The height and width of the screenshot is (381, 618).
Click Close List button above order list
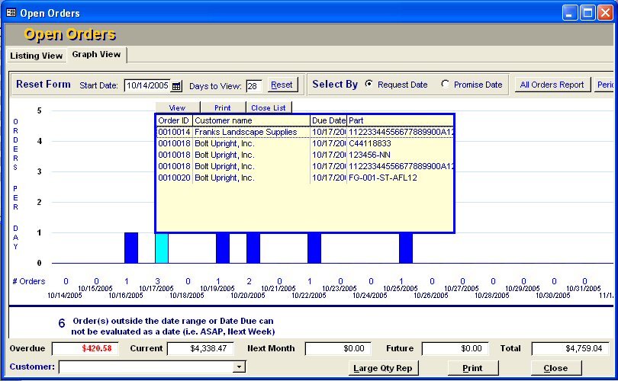(269, 108)
